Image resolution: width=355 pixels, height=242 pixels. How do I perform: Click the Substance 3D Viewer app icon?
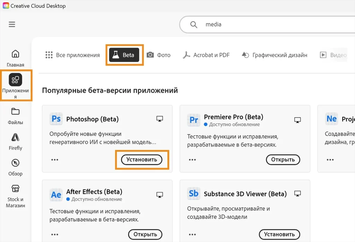194,194
